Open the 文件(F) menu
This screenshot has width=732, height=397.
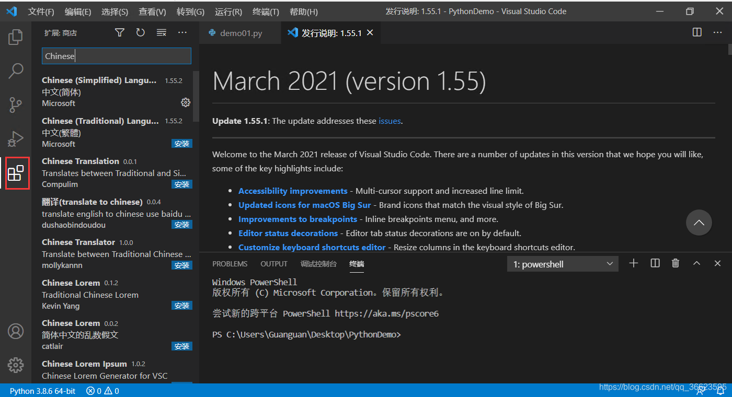tap(41, 11)
